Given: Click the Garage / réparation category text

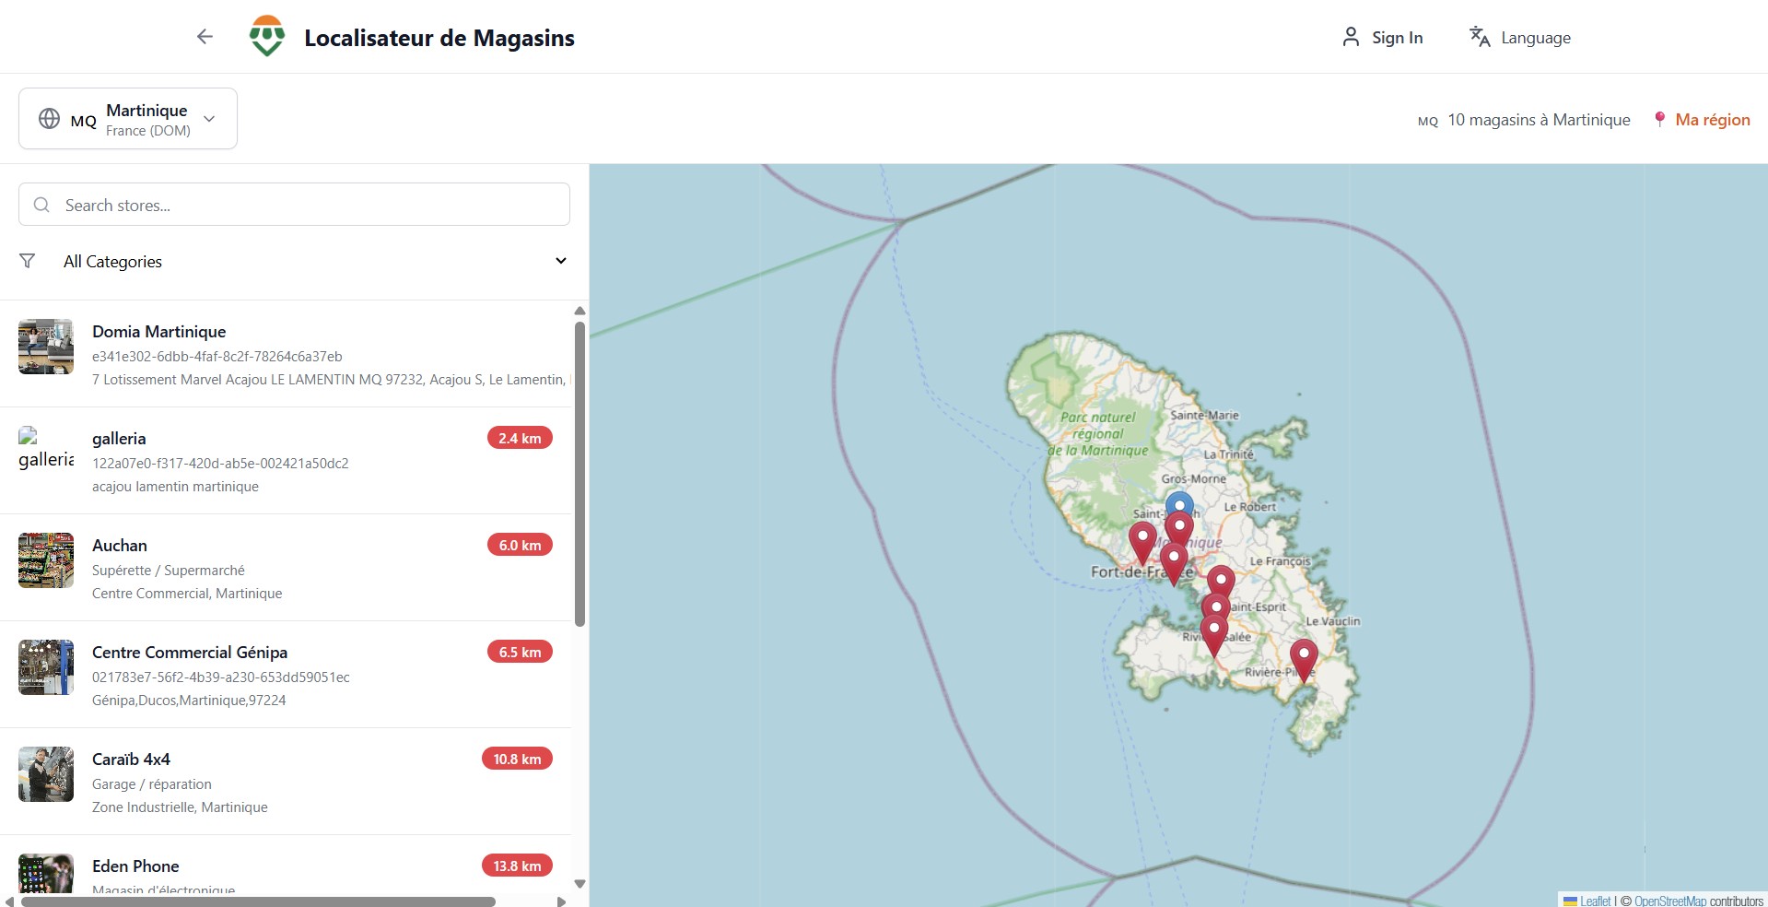Looking at the screenshot, I should [x=152, y=784].
